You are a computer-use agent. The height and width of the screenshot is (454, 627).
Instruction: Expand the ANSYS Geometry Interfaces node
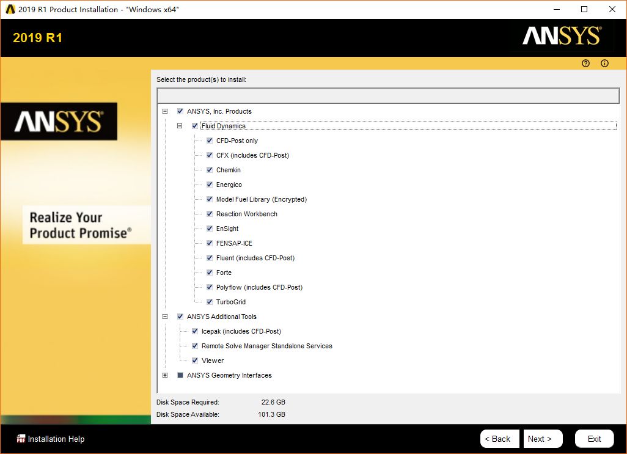(165, 375)
